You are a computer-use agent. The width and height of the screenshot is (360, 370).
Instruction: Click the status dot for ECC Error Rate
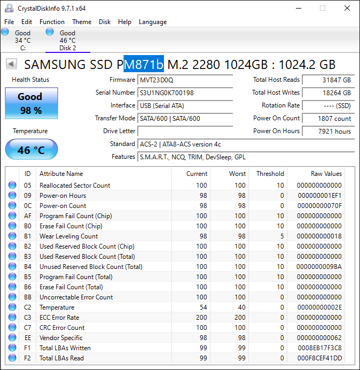[x=12, y=317]
